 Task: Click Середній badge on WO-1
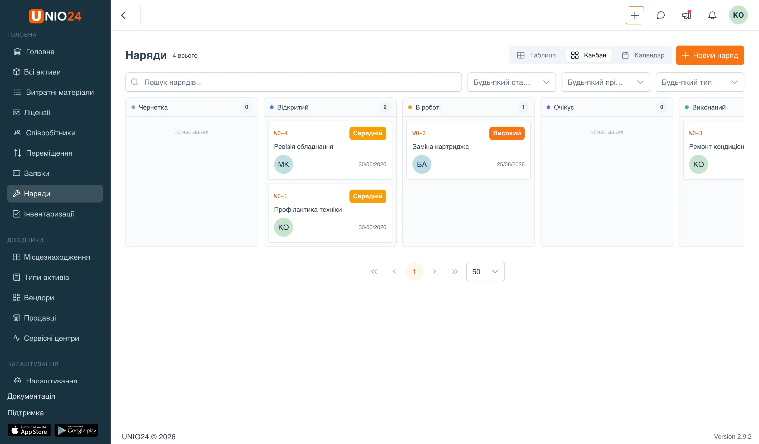(368, 196)
